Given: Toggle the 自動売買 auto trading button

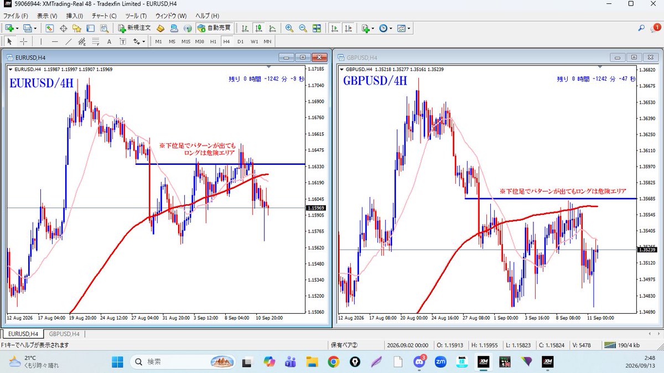Looking at the screenshot, I should point(215,28).
